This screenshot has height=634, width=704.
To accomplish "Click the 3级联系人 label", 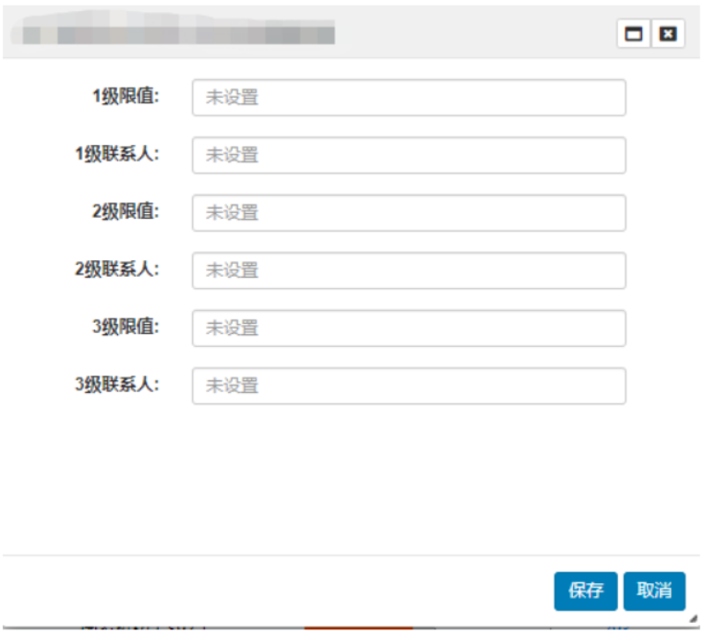I will coord(117,385).
